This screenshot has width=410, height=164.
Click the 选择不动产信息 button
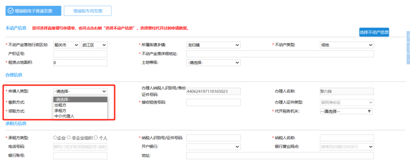point(374,32)
